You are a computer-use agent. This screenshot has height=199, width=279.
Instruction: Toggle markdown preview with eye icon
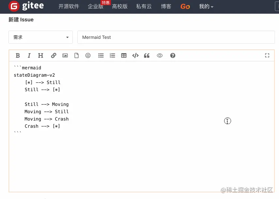pos(160,55)
